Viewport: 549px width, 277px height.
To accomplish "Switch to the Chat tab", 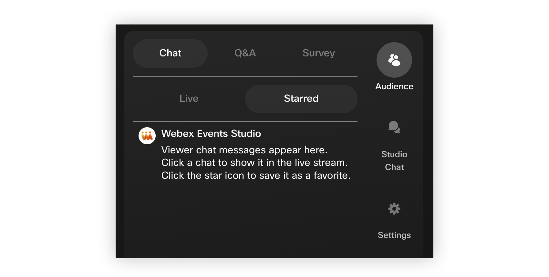I will click(x=170, y=53).
